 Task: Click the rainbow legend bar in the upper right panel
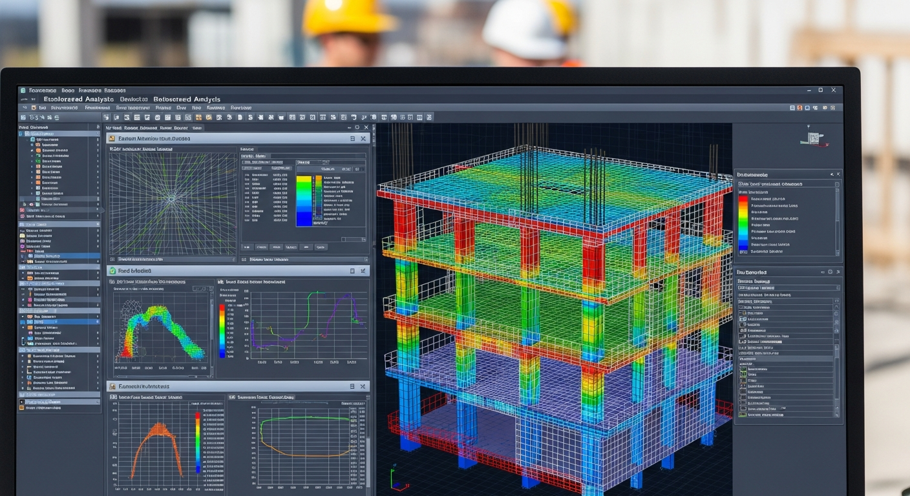coord(743,222)
